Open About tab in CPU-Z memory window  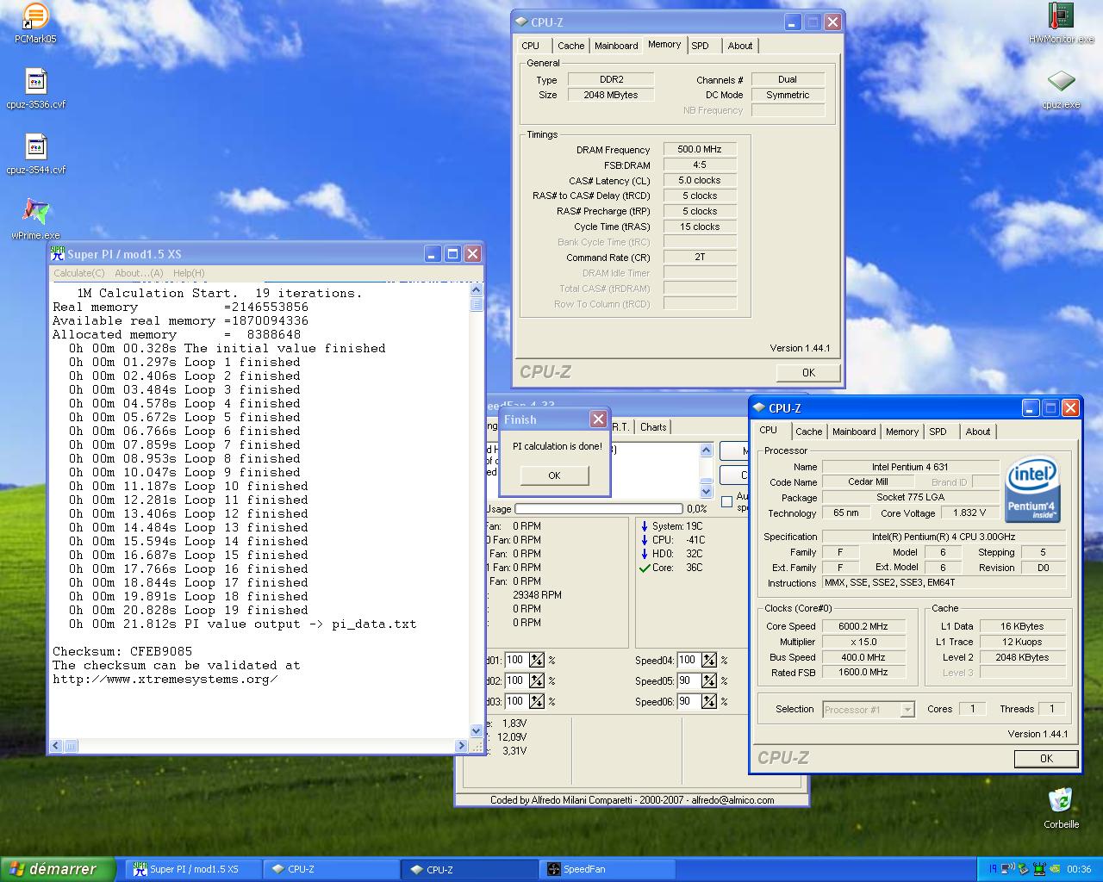(740, 46)
